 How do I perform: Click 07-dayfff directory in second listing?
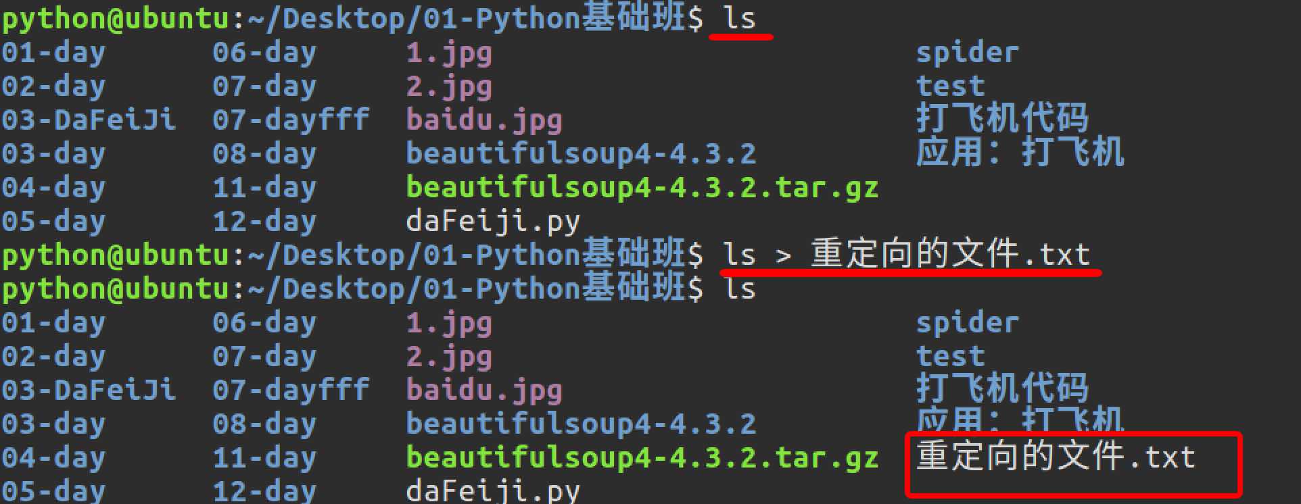(x=291, y=390)
